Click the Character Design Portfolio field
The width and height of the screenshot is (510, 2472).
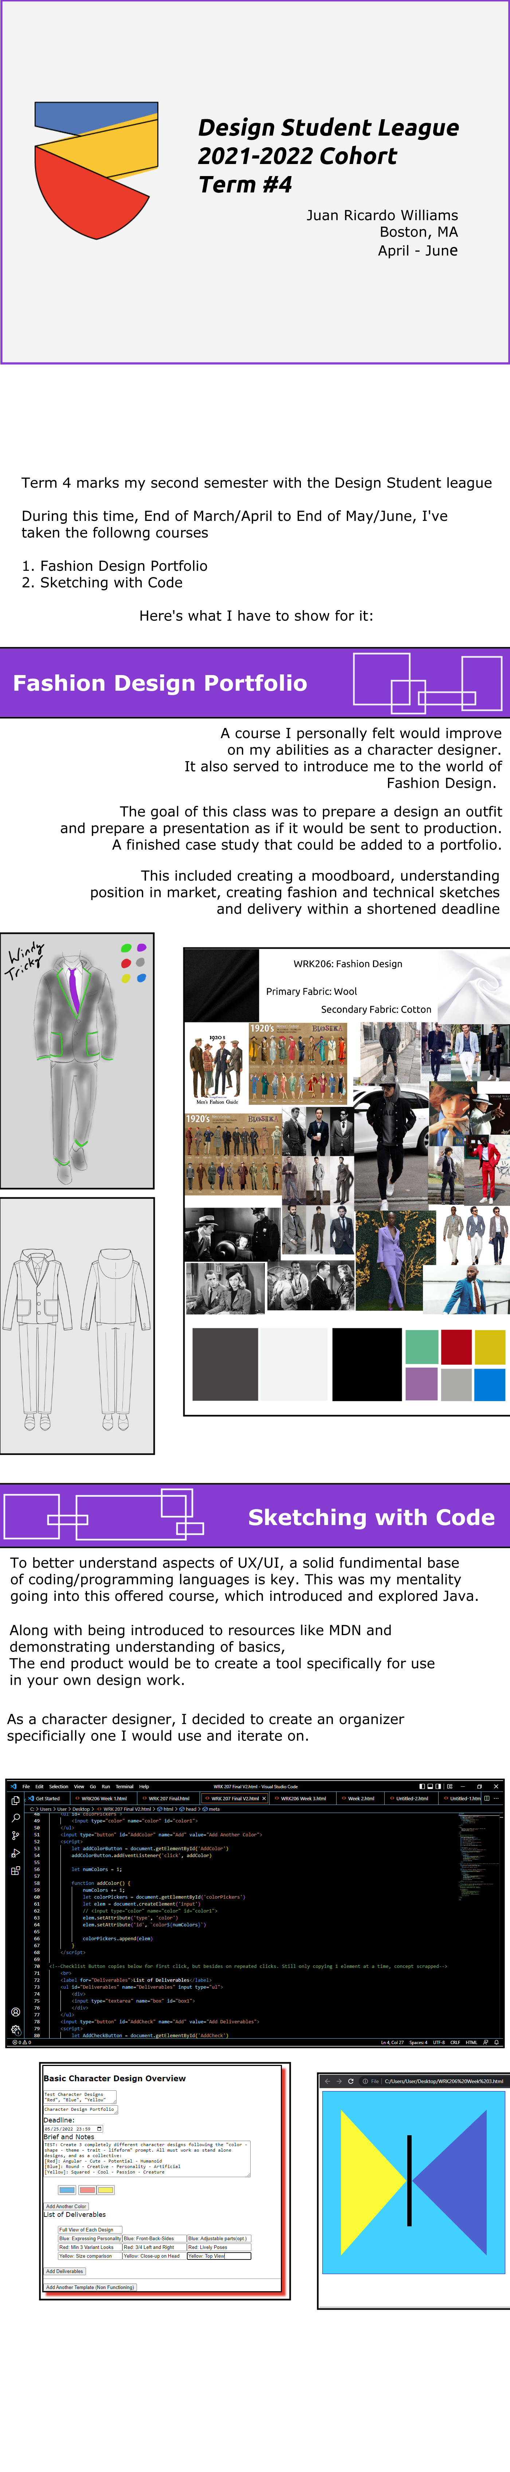81,2109
